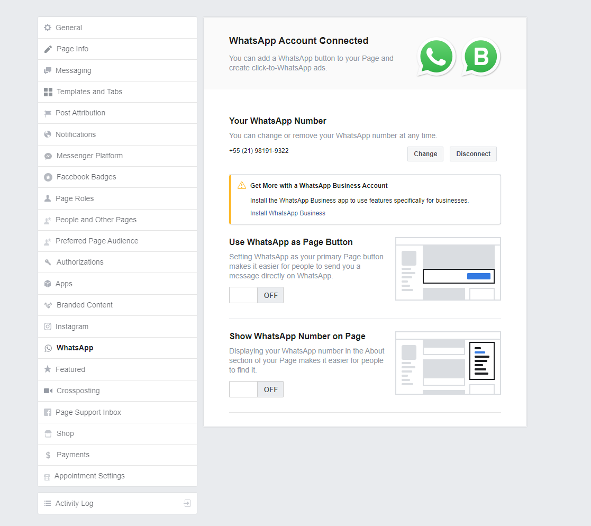Follow the Install WhatsApp Business link
This screenshot has width=591, height=526.
[288, 213]
